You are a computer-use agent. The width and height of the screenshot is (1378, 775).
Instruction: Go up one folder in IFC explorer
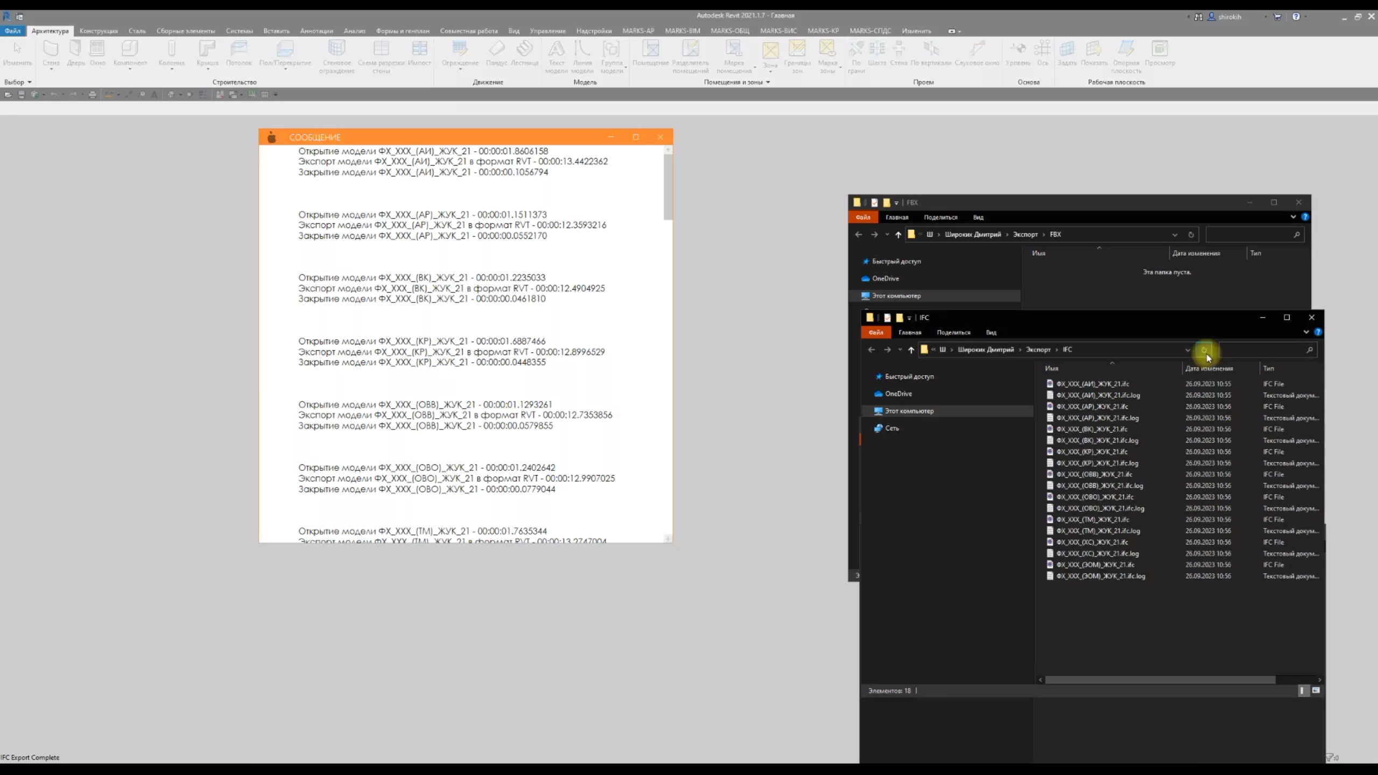911,350
